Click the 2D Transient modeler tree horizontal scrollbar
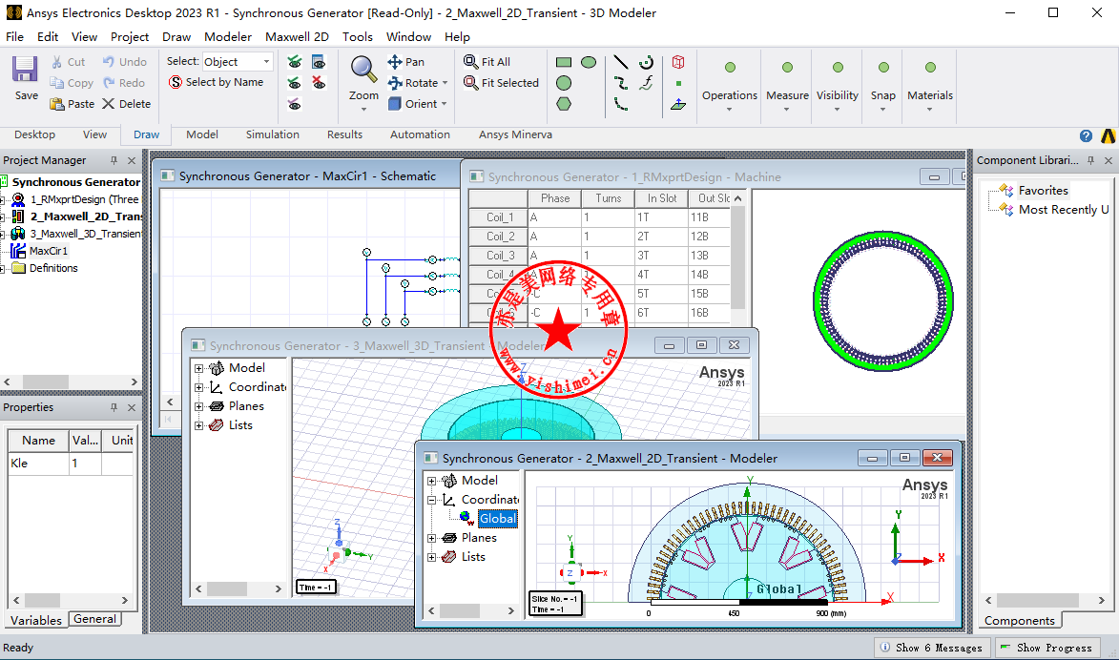The width and height of the screenshot is (1119, 660). coord(471,610)
